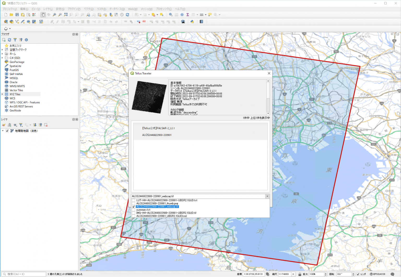The image size is (401, 277).
Task: Click the SAR scene thumbnail image
Action: [149, 97]
